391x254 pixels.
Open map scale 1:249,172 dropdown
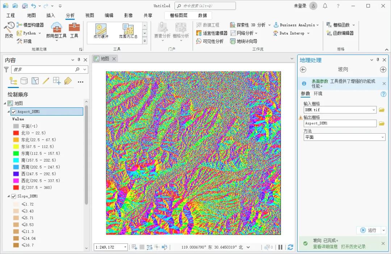coord(125,247)
